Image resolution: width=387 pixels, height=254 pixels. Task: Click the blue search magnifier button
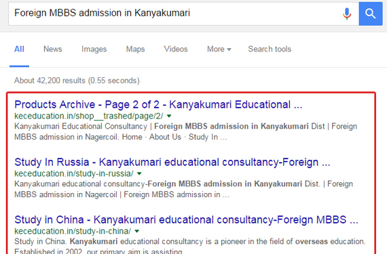(371, 14)
